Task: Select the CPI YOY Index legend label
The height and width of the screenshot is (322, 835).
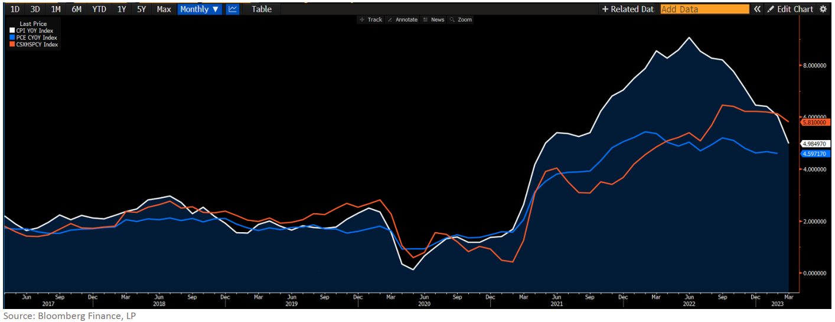Action: click(34, 30)
